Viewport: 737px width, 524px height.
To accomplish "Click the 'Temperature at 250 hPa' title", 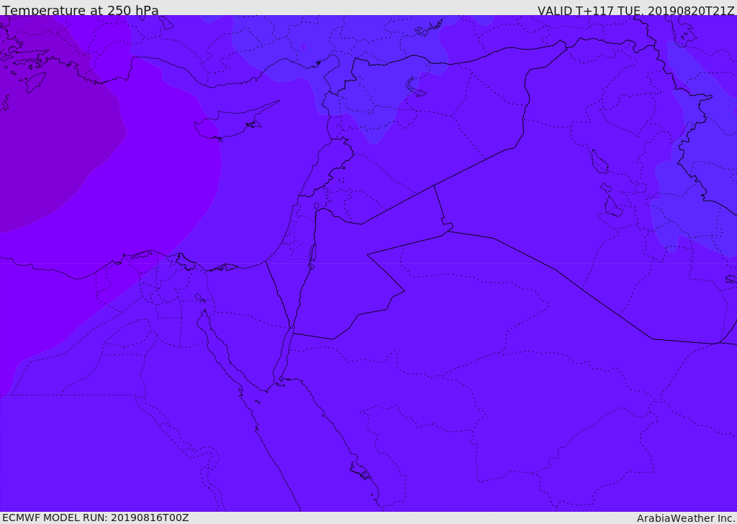I will click(81, 10).
